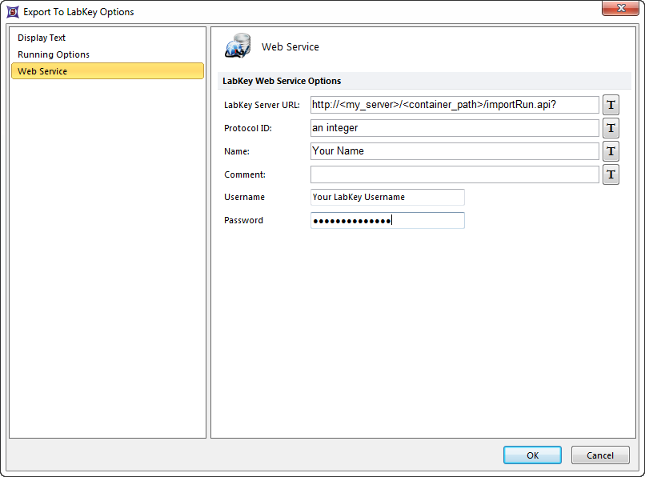Click the Name field containing Your Name
Image resolution: width=645 pixels, height=477 pixels.
[454, 151]
